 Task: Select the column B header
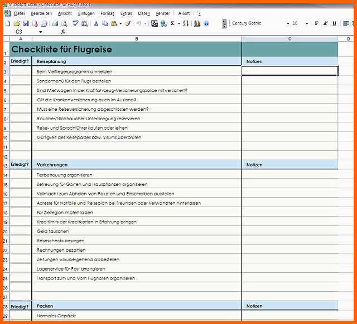click(x=137, y=38)
